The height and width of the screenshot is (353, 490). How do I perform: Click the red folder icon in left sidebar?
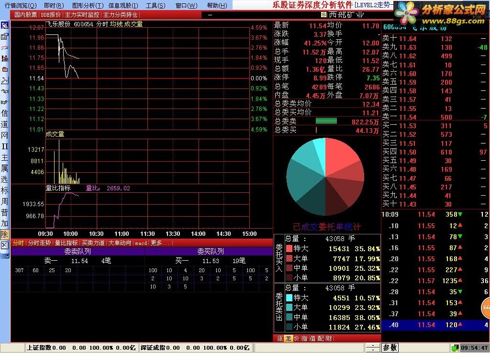4,69
